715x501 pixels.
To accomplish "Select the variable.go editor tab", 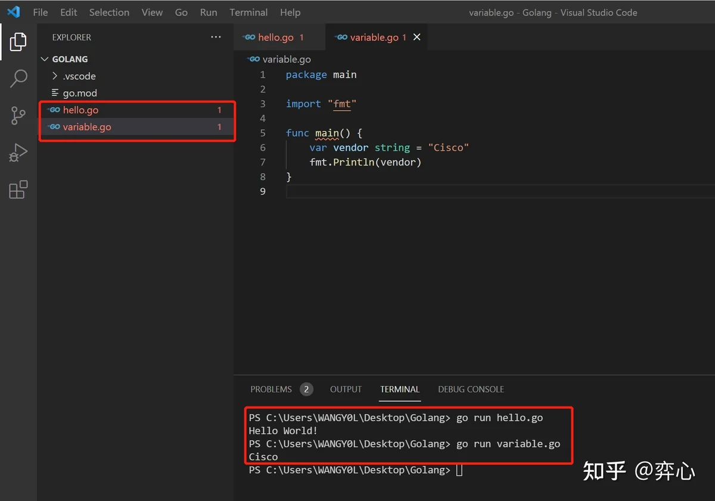I will pos(377,37).
